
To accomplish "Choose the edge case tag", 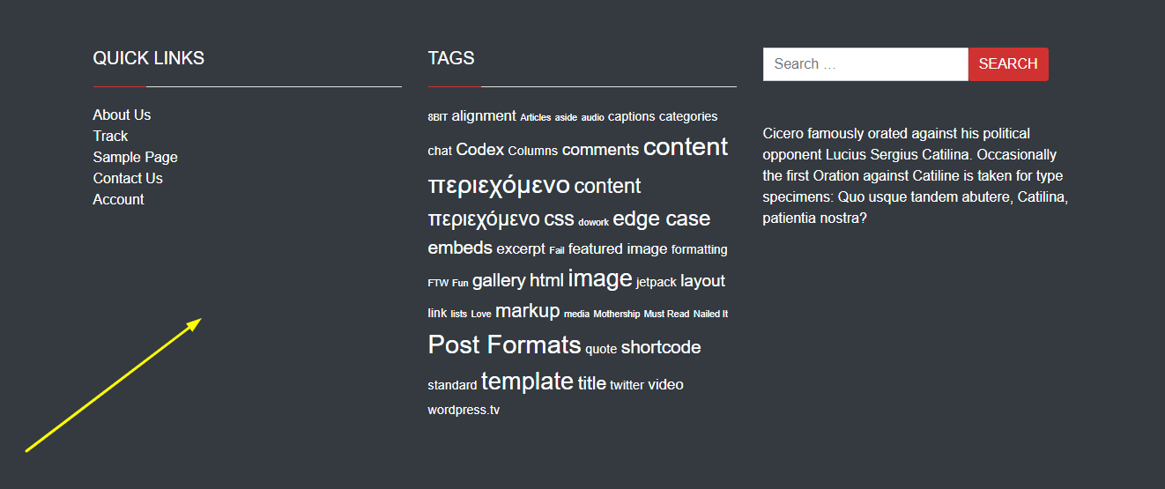I will [661, 219].
